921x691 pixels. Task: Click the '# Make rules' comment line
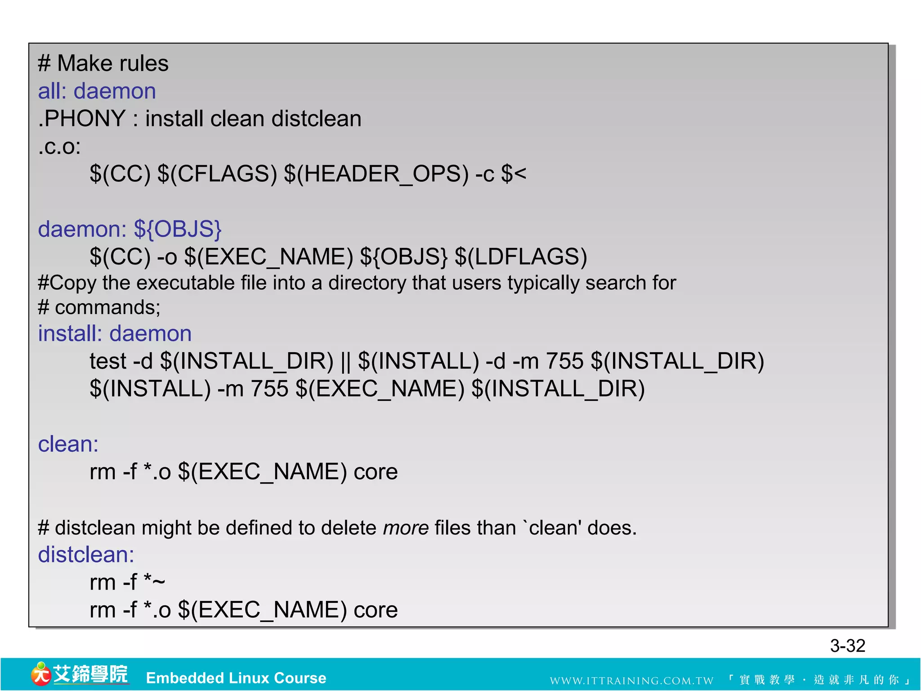pos(103,63)
